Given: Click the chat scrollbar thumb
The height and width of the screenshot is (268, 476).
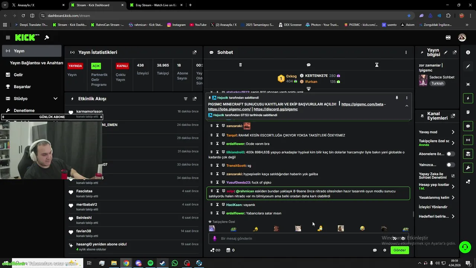Looking at the screenshot, I should point(413,214).
